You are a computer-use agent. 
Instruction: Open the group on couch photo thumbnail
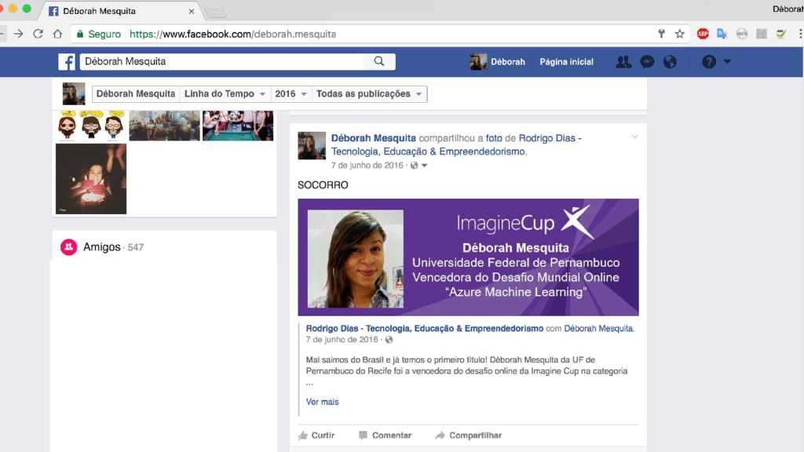[x=164, y=126]
